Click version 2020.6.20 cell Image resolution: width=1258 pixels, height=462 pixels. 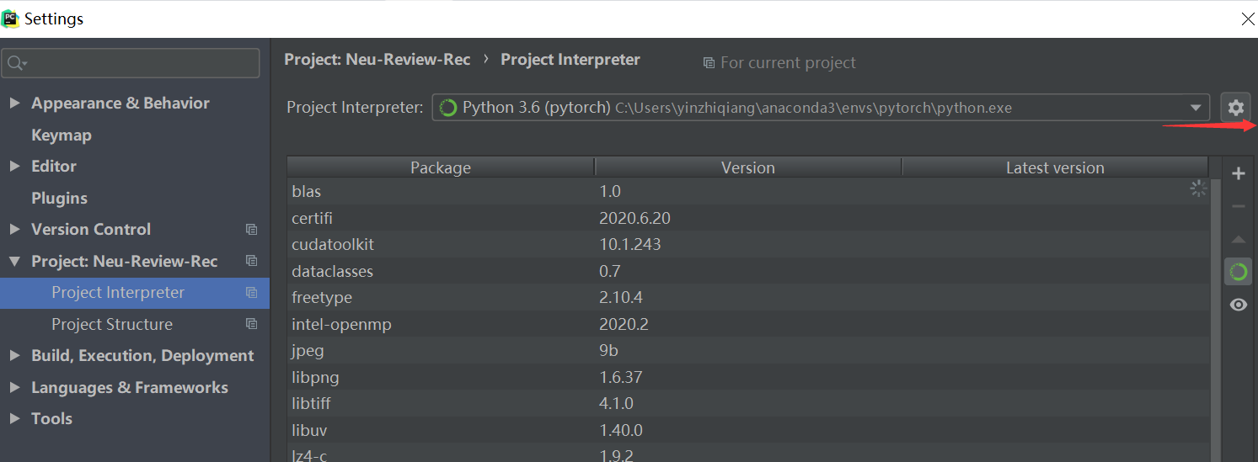click(634, 218)
